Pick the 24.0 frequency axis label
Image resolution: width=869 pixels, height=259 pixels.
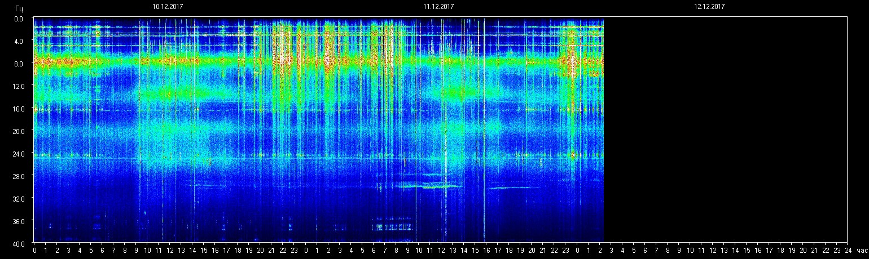point(19,153)
